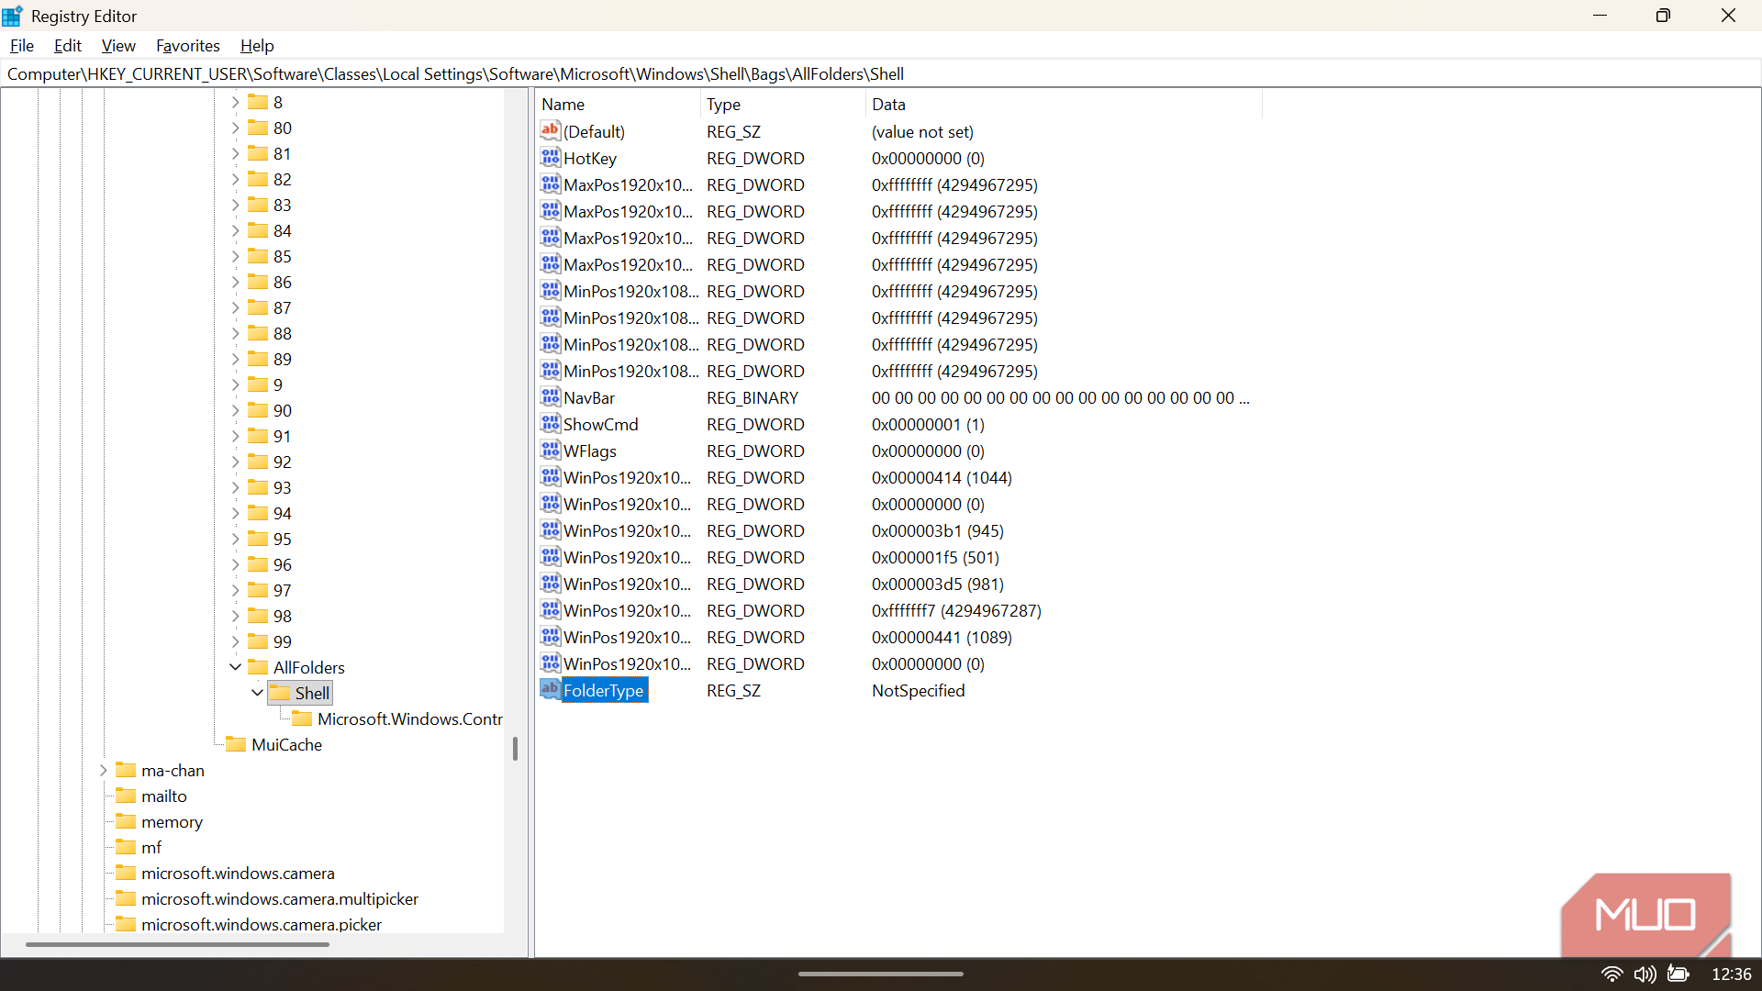
Task: Open the File menu
Action: pos(22,45)
